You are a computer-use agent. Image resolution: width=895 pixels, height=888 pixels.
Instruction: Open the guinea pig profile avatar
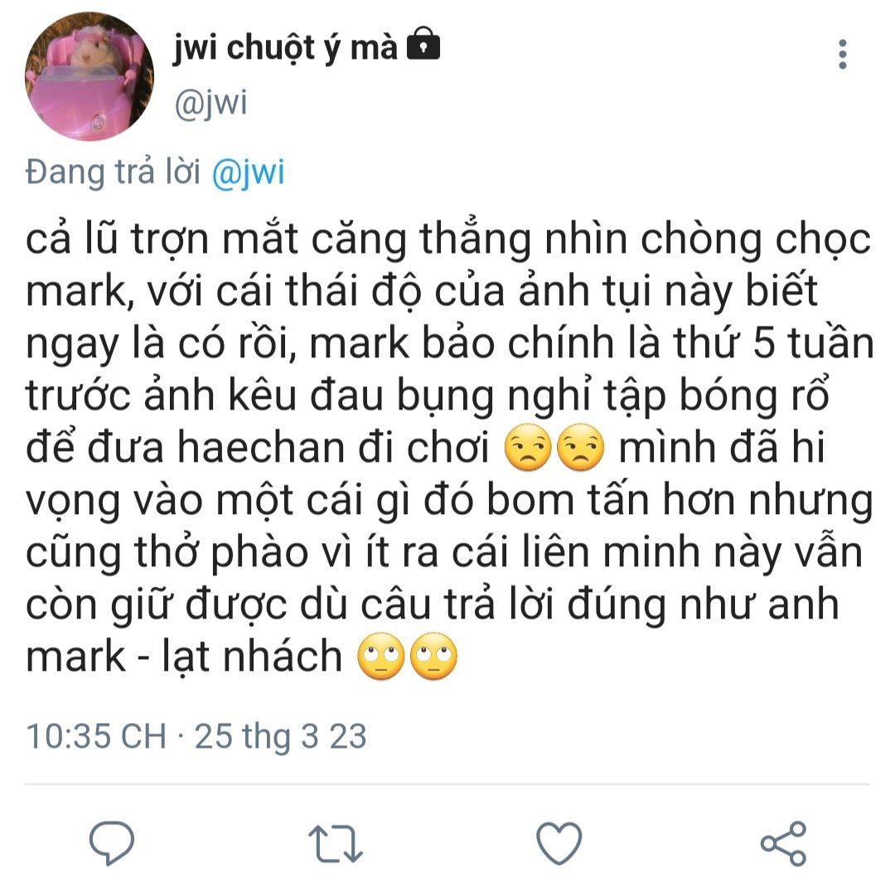pos(89,76)
